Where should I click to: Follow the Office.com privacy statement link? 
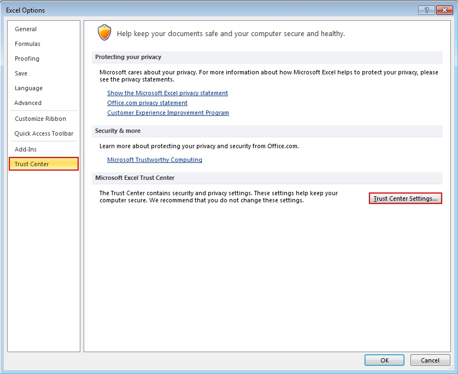click(147, 103)
